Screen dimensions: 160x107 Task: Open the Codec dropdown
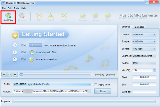point(144,63)
